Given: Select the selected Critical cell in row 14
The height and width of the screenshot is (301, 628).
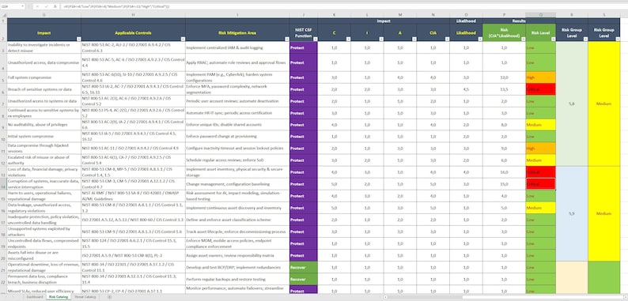Looking at the screenshot, I should tap(541, 184).
